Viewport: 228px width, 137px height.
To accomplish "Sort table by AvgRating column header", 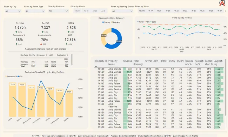I will (219, 63).
